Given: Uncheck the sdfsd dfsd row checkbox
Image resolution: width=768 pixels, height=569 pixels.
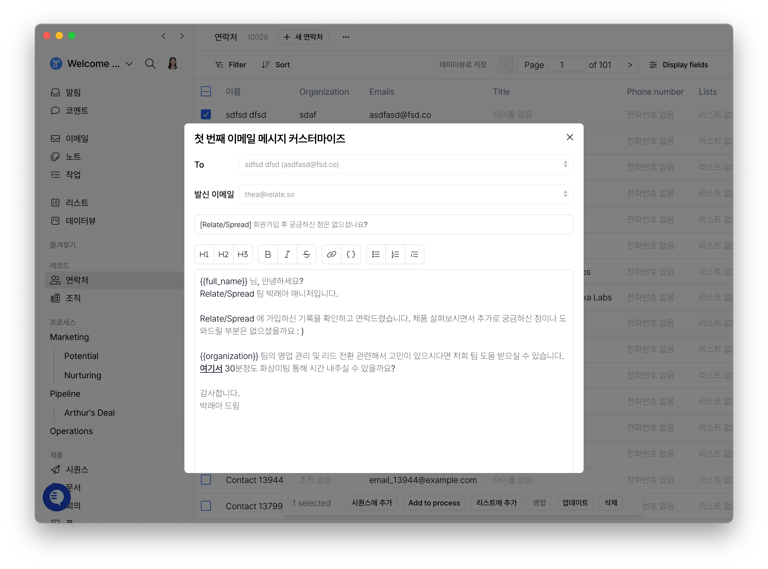Looking at the screenshot, I should (206, 114).
